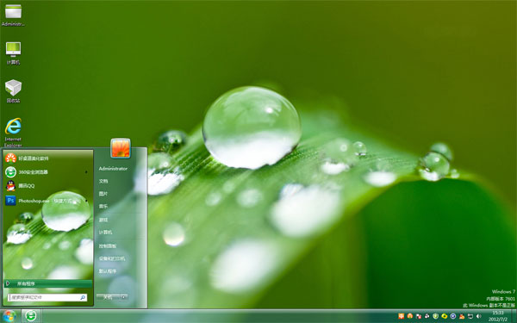517x323 pixels.
Task: Open the Administrator folder icon on the desktop
Action: 13,16
